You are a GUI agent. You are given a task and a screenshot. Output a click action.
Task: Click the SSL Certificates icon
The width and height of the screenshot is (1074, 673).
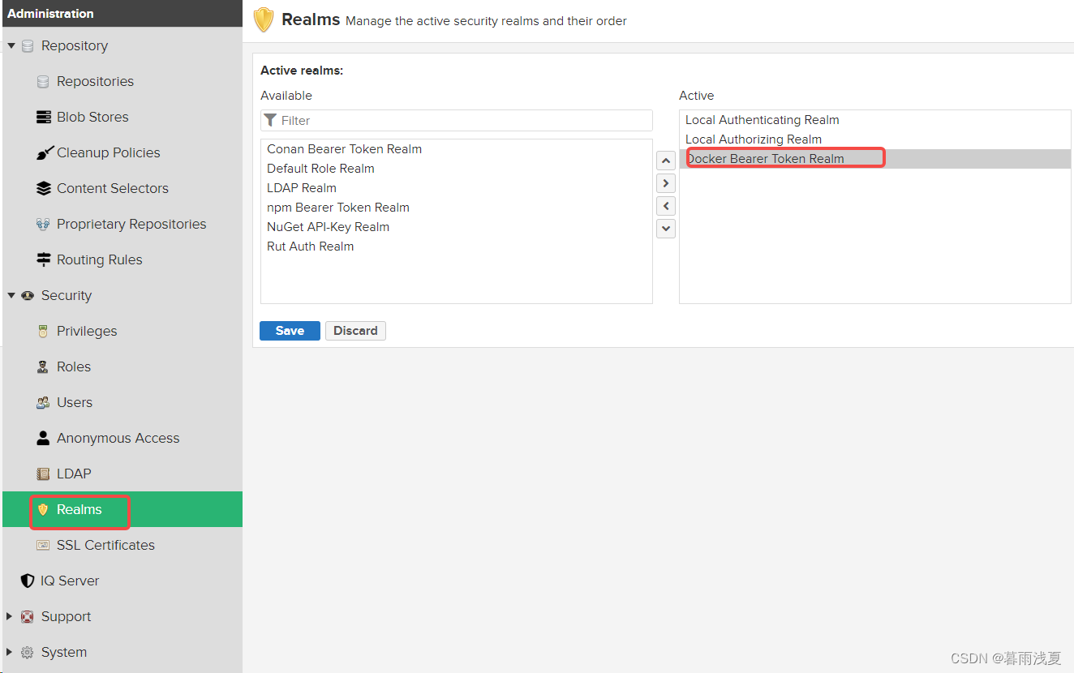point(44,546)
